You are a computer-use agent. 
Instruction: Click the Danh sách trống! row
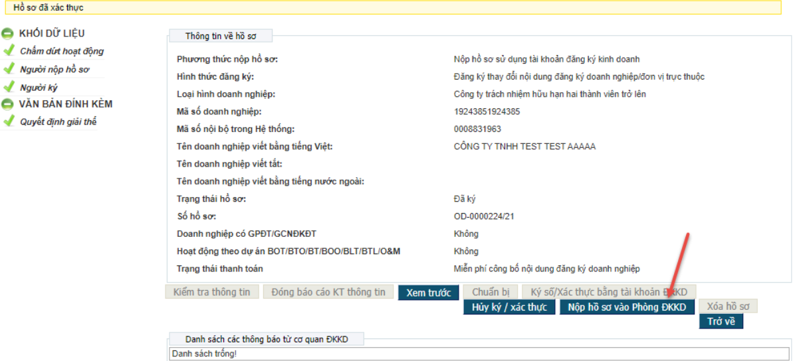click(479, 354)
